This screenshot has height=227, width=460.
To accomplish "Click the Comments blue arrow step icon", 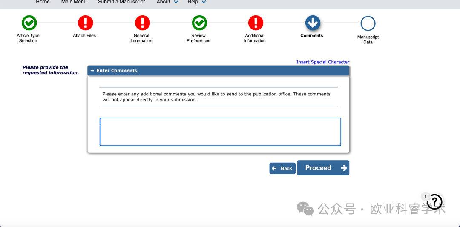I will tap(313, 23).
